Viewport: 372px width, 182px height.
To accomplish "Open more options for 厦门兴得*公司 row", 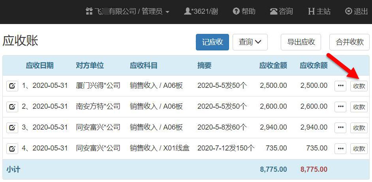I will pos(340,86).
